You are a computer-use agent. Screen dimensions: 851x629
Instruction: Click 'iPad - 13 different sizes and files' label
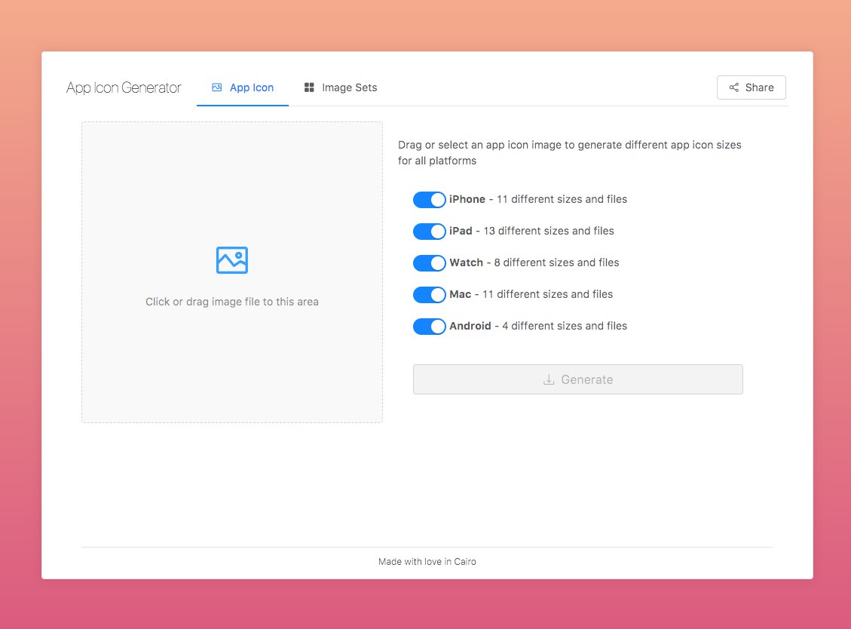[531, 231]
